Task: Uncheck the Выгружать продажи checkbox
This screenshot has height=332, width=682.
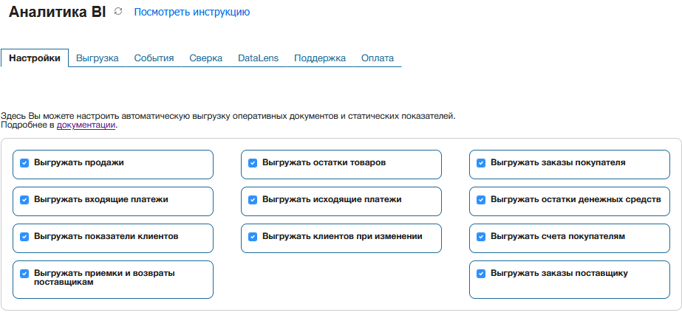Action: pyautogui.click(x=24, y=163)
